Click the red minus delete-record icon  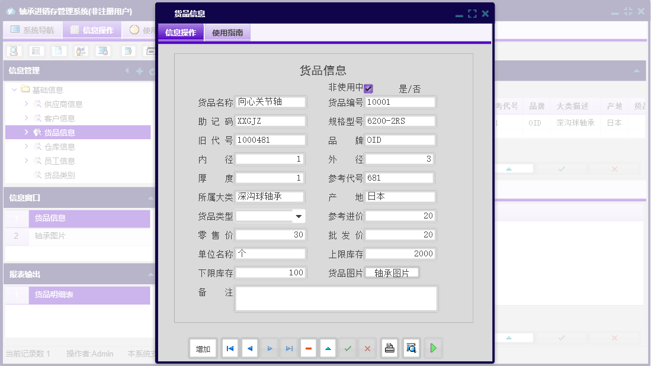[x=309, y=348]
